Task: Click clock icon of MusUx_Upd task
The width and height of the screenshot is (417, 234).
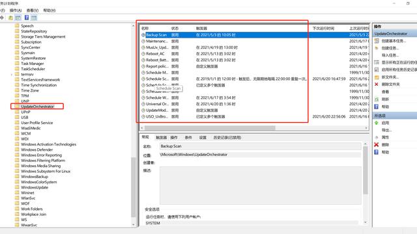Action: point(143,47)
